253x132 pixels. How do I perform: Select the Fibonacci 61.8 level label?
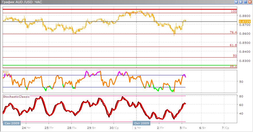tap(233, 45)
